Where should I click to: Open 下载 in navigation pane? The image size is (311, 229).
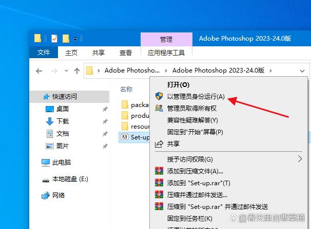[x=63, y=121]
